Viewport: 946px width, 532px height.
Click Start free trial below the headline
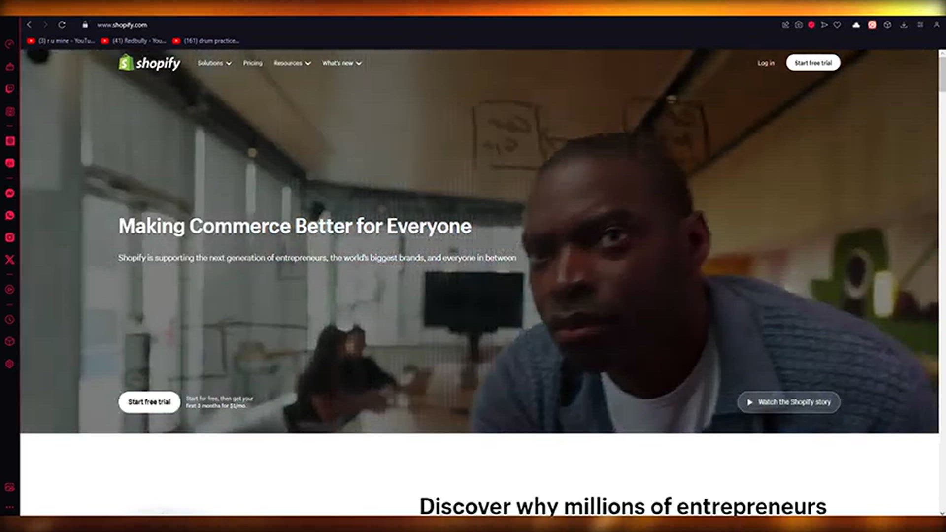149,402
